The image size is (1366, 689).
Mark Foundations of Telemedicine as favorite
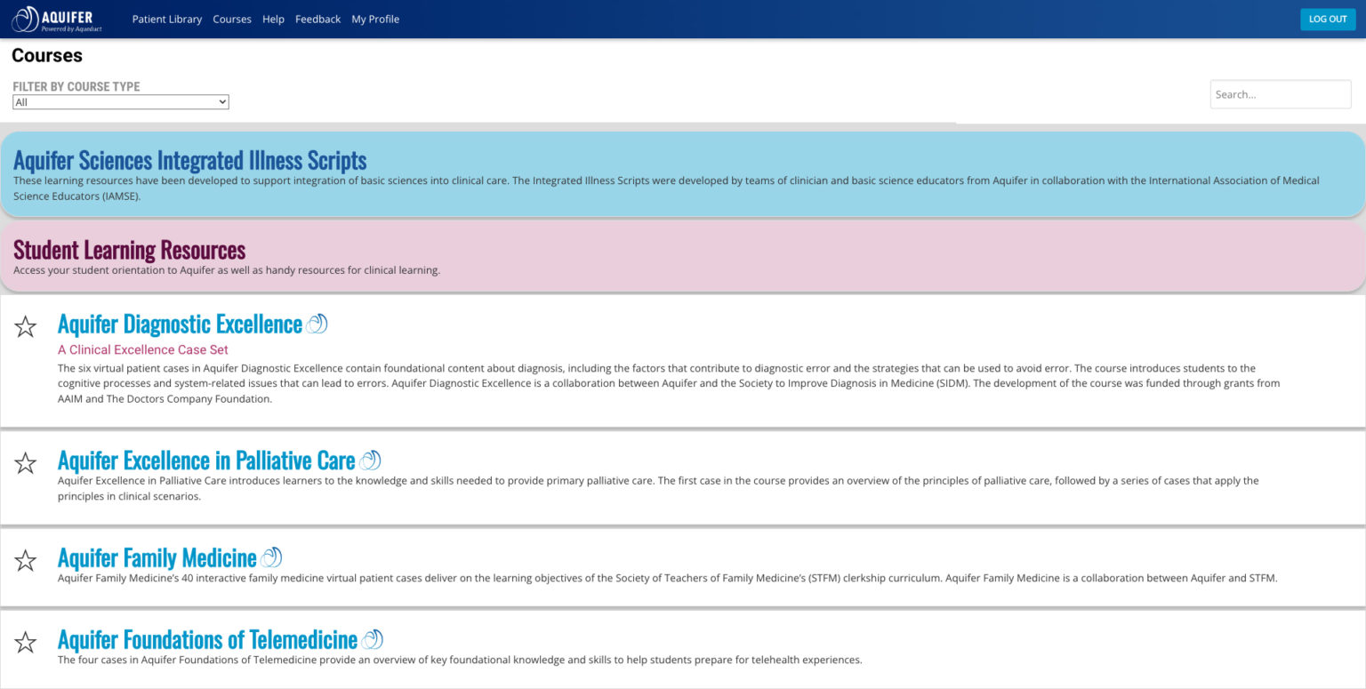(x=26, y=642)
